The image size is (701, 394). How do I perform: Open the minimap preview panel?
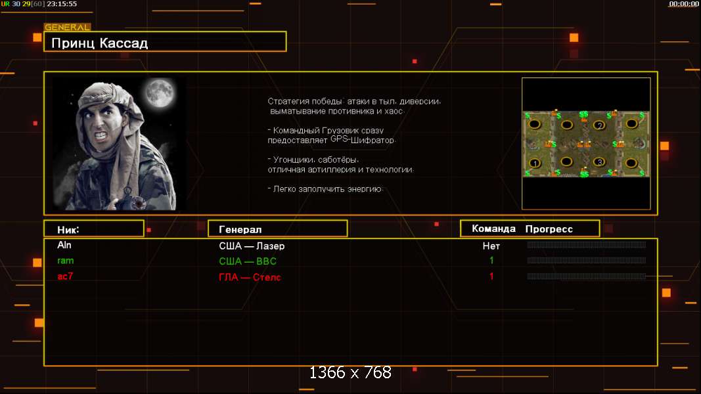pyautogui.click(x=586, y=143)
